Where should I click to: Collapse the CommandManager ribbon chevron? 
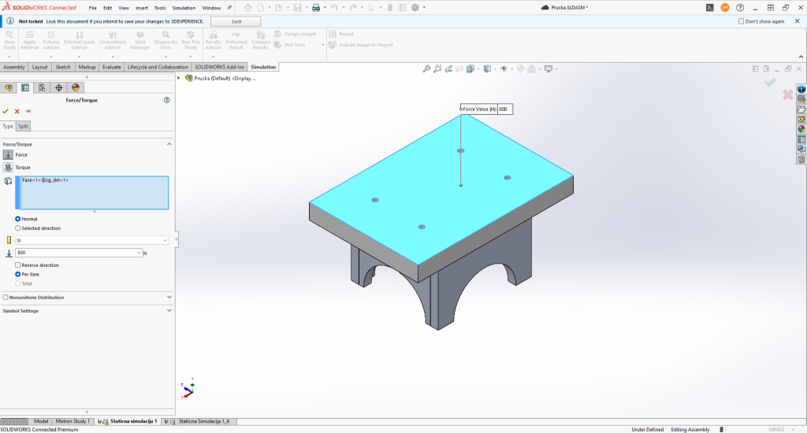click(801, 57)
